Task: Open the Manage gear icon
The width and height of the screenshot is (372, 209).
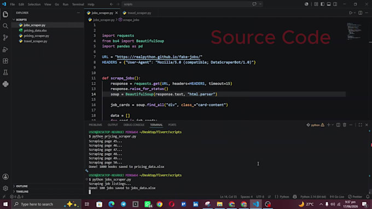Action: [x=5, y=188]
